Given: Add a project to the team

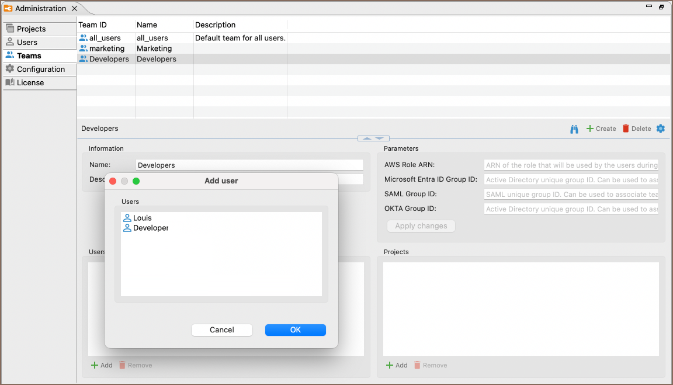Looking at the screenshot, I should coord(397,365).
